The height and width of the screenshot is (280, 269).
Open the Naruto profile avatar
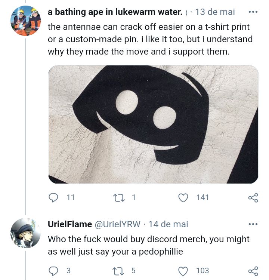point(25,21)
